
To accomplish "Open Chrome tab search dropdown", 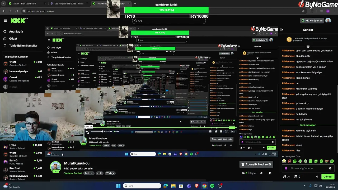I will click(3, 4).
